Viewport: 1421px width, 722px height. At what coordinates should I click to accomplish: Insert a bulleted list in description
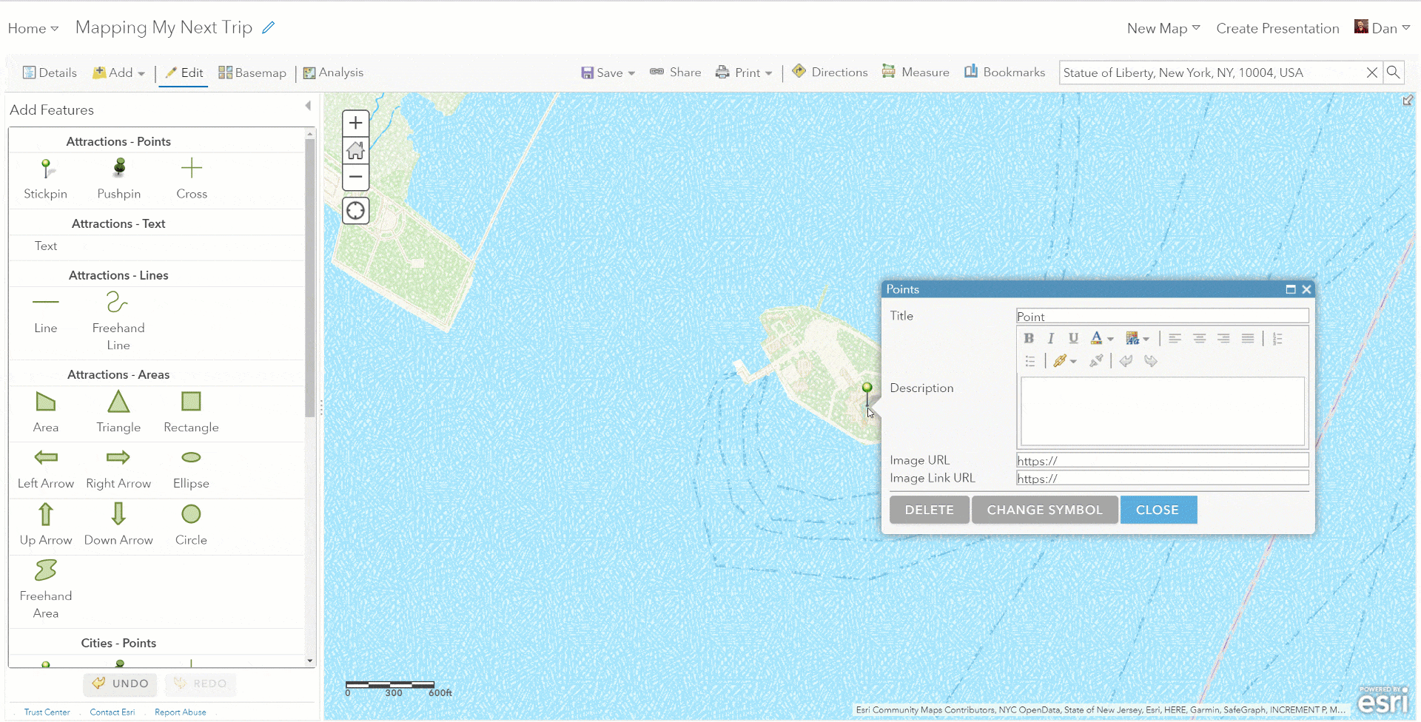click(1029, 361)
